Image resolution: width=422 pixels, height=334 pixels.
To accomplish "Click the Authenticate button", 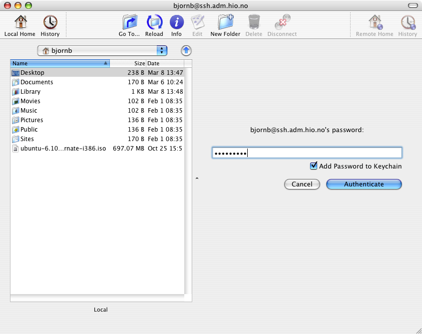I will [364, 184].
